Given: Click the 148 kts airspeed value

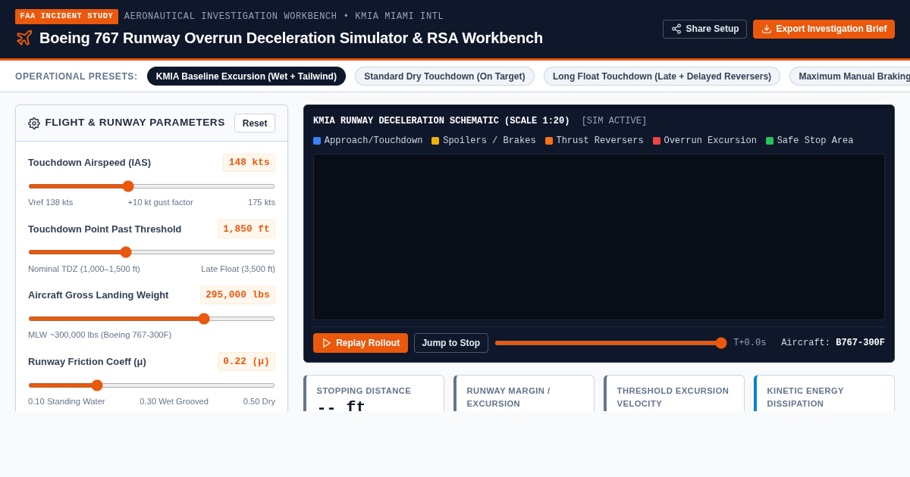Looking at the screenshot, I should coord(249,163).
